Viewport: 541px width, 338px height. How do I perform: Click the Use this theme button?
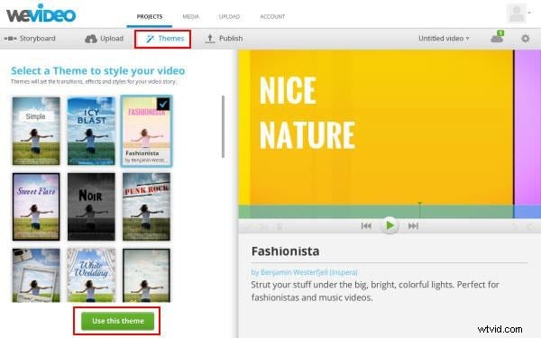(117, 321)
